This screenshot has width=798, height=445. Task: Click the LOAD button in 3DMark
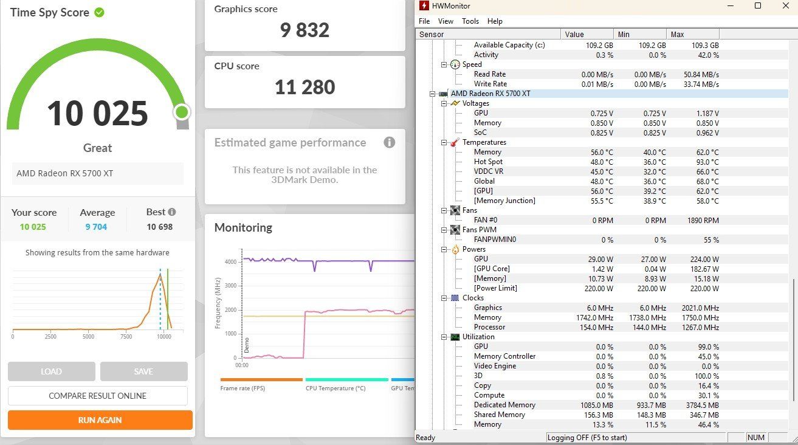[52, 371]
